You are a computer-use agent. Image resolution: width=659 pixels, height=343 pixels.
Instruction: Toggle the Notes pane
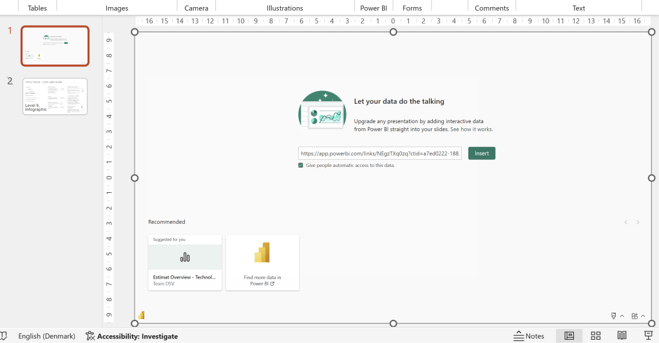pyautogui.click(x=529, y=336)
